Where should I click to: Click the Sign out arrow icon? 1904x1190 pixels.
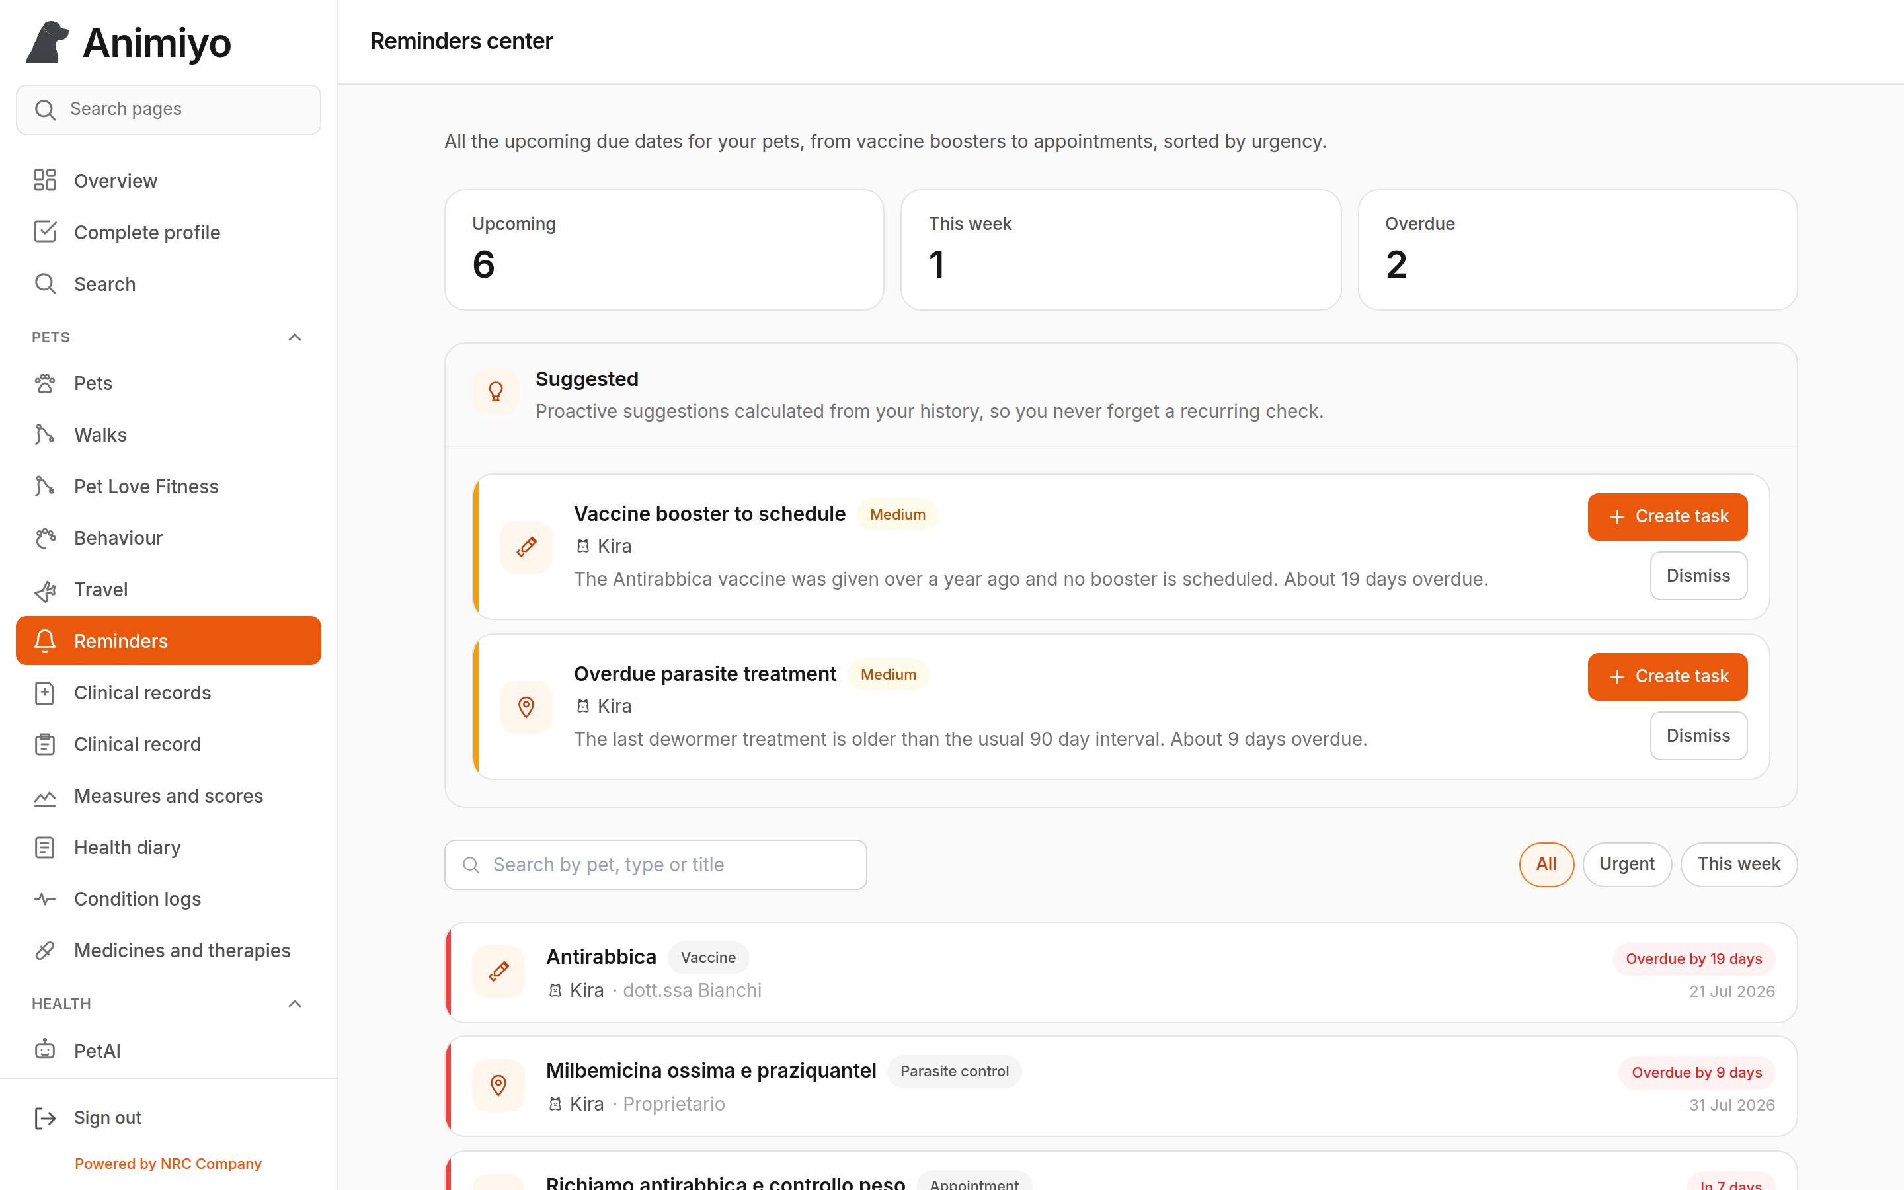tap(45, 1117)
